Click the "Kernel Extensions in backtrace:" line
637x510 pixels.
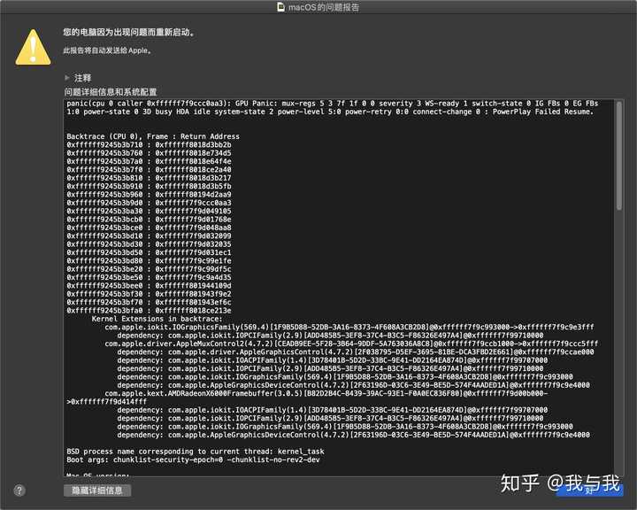pyautogui.click(x=157, y=319)
